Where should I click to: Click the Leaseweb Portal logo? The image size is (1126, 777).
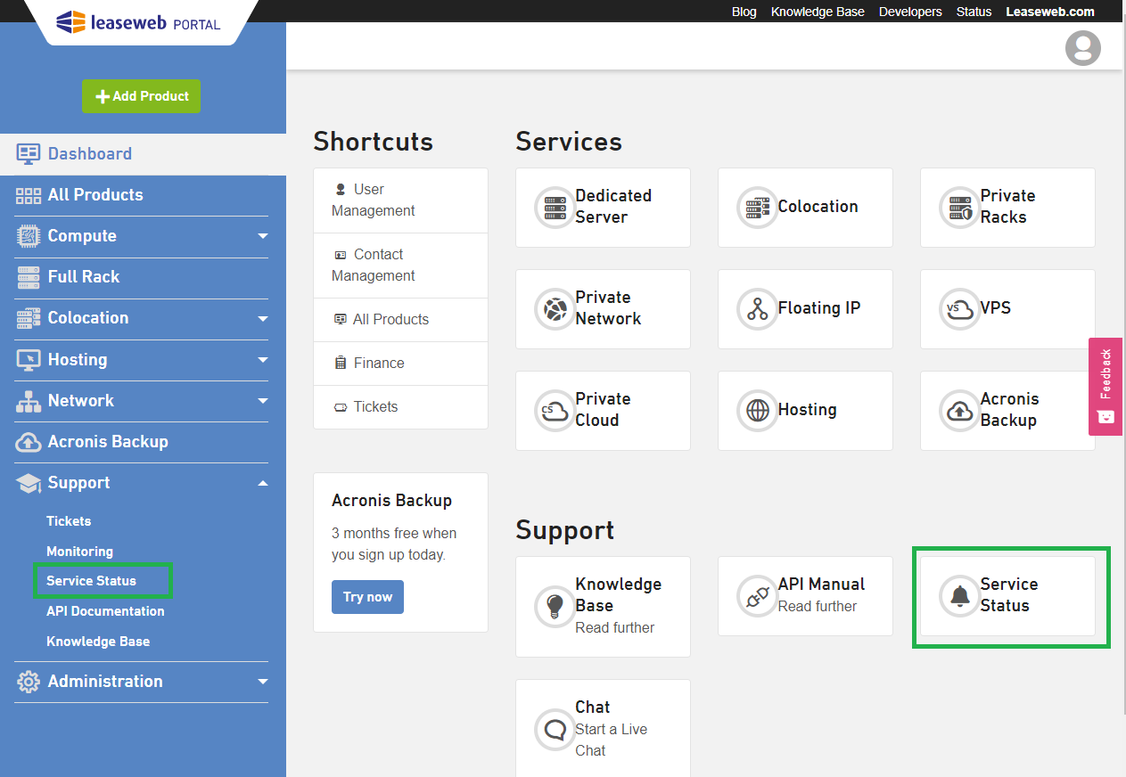[x=138, y=22]
